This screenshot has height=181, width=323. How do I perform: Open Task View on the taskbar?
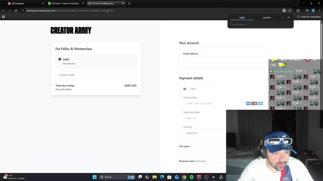(x=140, y=177)
